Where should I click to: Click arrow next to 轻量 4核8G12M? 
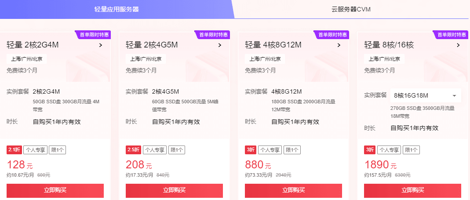[339, 45]
